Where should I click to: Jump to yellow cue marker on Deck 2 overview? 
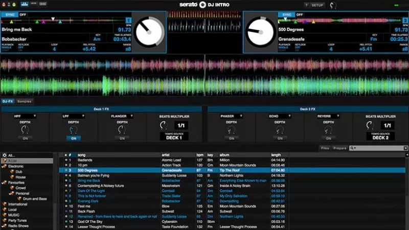(313, 22)
